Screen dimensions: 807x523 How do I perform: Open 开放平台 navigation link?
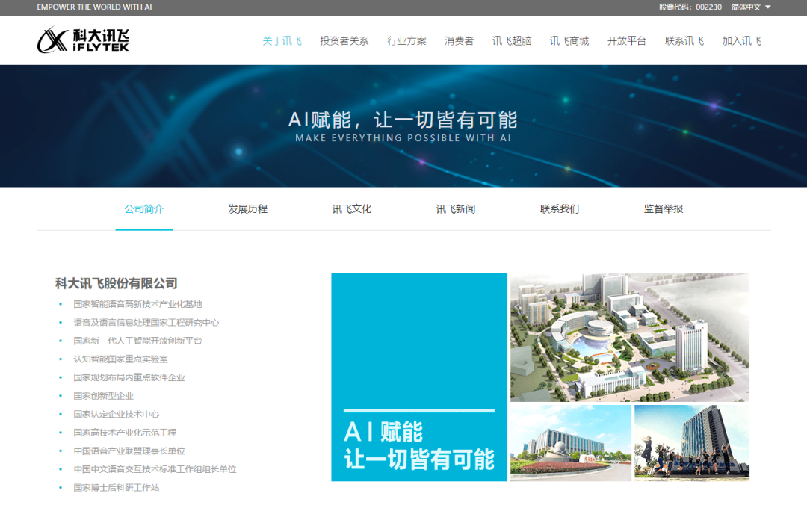point(627,40)
